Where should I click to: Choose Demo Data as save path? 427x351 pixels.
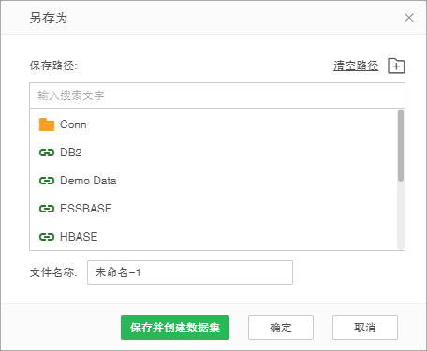(x=213, y=181)
